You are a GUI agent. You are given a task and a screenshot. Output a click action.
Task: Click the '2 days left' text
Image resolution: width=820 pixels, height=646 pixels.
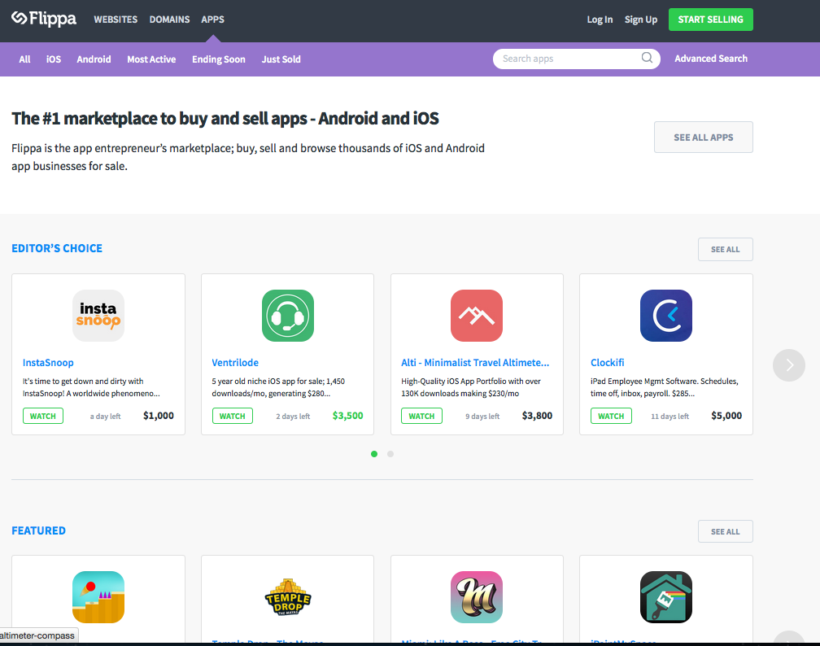(x=293, y=417)
